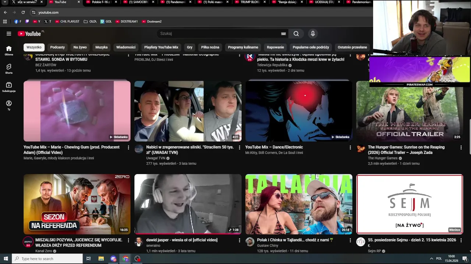Open Subskrypcje from the sidebar
471x264 pixels.
9,87
